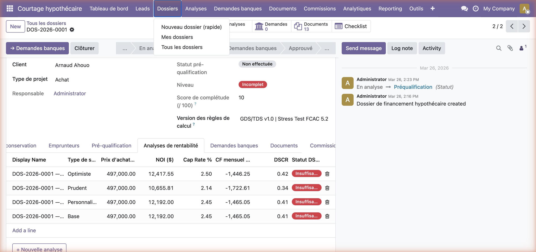Click the Clôturer button
The width and height of the screenshot is (536, 252).
(84, 48)
